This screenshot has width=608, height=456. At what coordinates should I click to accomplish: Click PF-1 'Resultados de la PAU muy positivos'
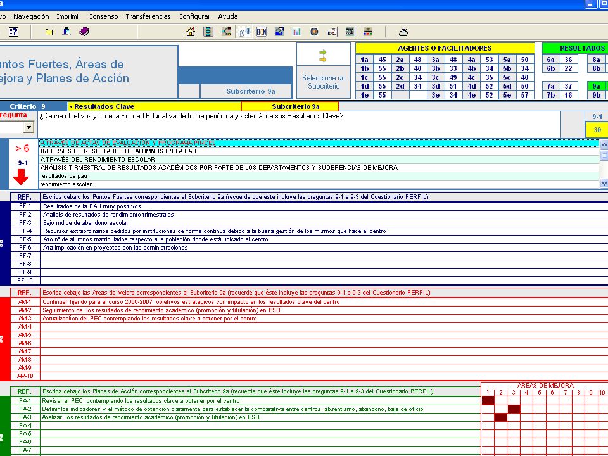(324, 206)
